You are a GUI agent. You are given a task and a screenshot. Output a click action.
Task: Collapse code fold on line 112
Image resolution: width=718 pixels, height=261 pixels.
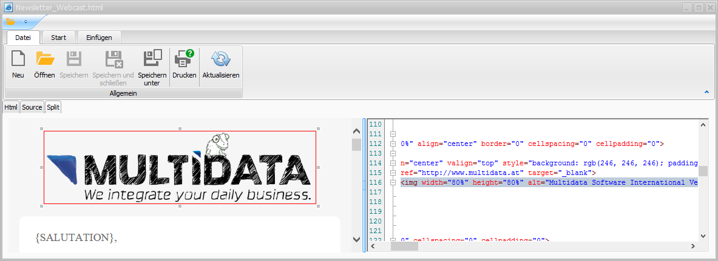coord(393,144)
